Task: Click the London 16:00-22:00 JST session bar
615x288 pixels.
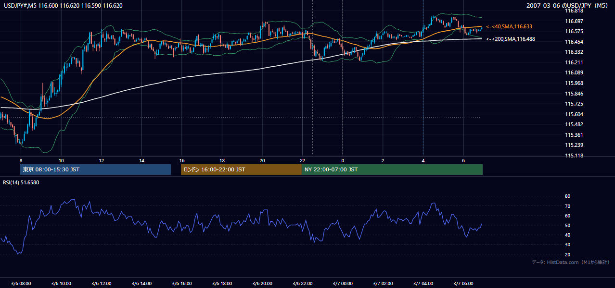Action: pyautogui.click(x=241, y=169)
